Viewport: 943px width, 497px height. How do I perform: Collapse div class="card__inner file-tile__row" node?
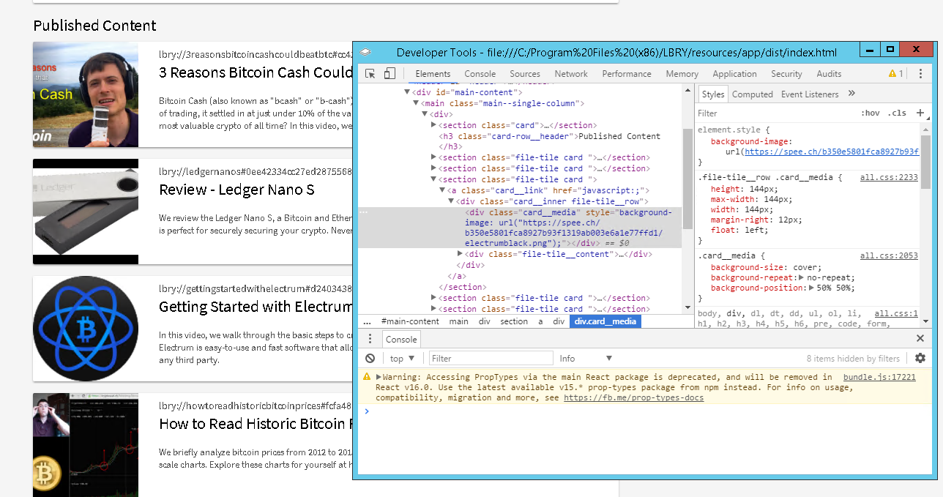coord(452,201)
